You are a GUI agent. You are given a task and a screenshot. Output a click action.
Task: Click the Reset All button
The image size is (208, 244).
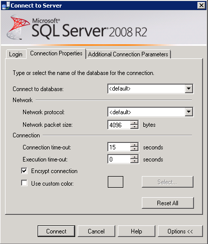[x=168, y=203]
